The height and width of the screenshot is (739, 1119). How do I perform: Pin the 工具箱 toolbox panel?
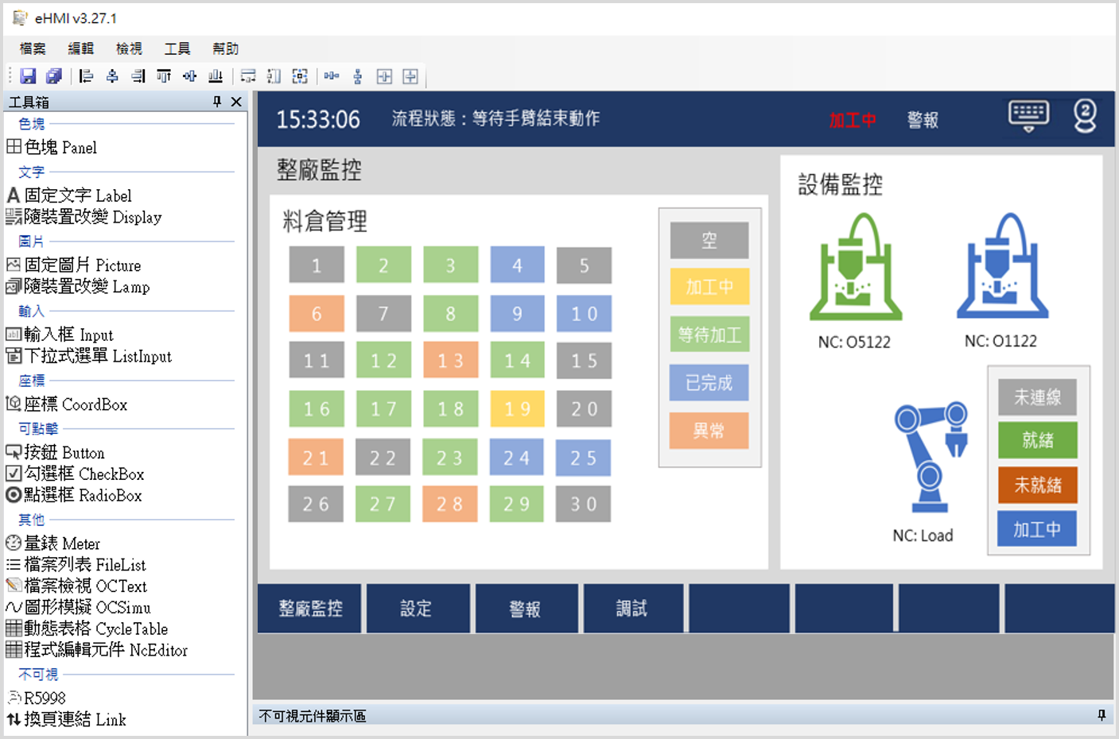tap(217, 102)
